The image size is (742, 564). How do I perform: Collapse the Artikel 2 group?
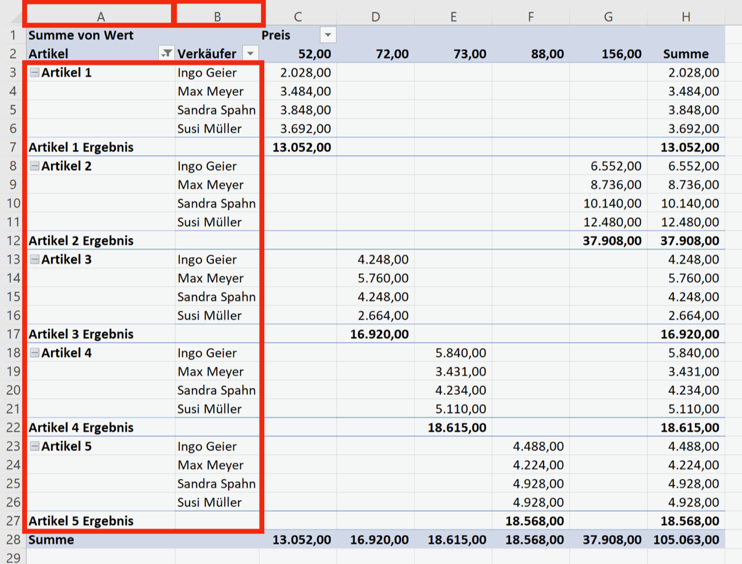pos(35,166)
